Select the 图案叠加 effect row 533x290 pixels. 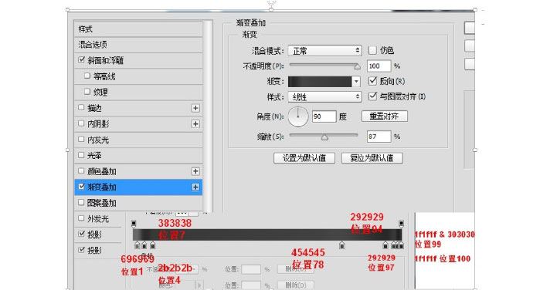tap(138, 203)
